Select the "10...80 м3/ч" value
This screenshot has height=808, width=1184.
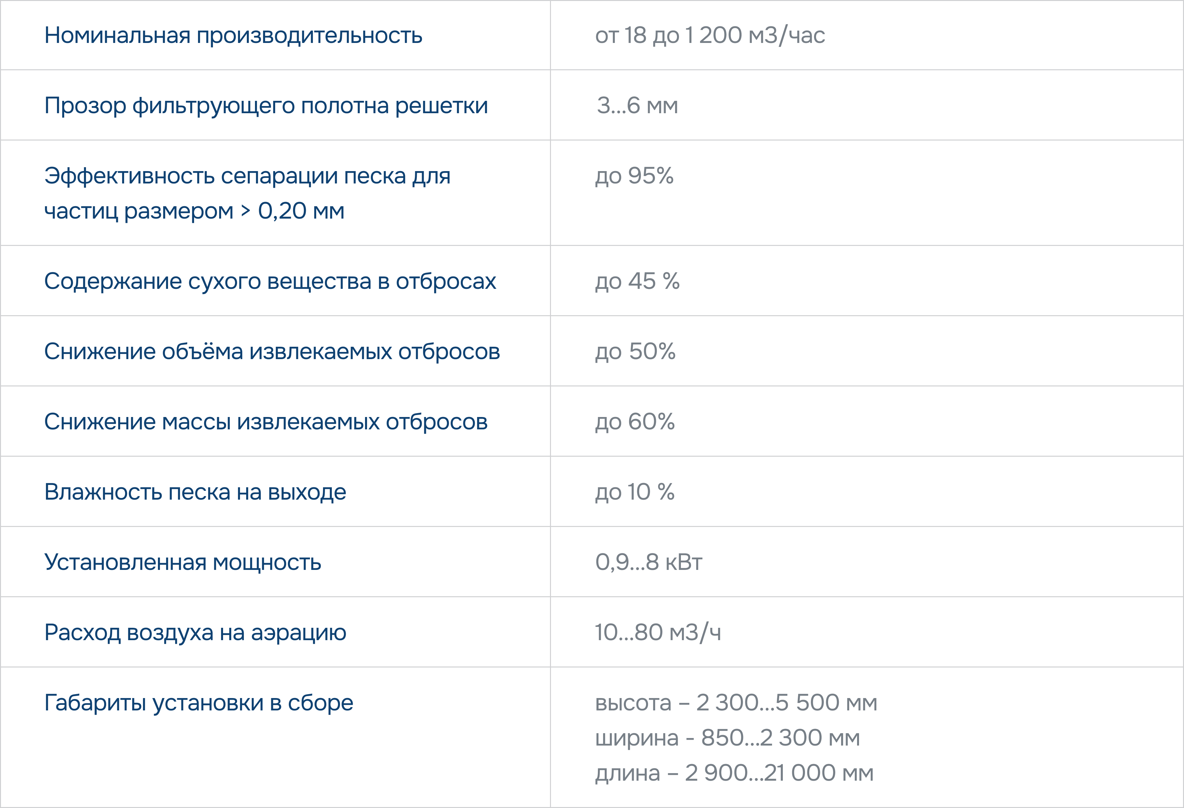(658, 632)
